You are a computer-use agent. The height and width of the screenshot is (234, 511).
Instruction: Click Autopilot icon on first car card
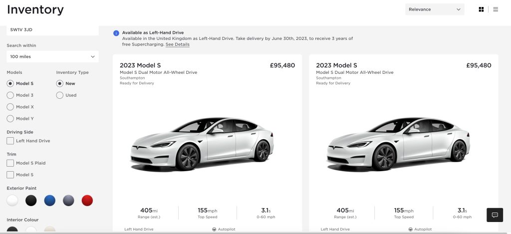215,230
